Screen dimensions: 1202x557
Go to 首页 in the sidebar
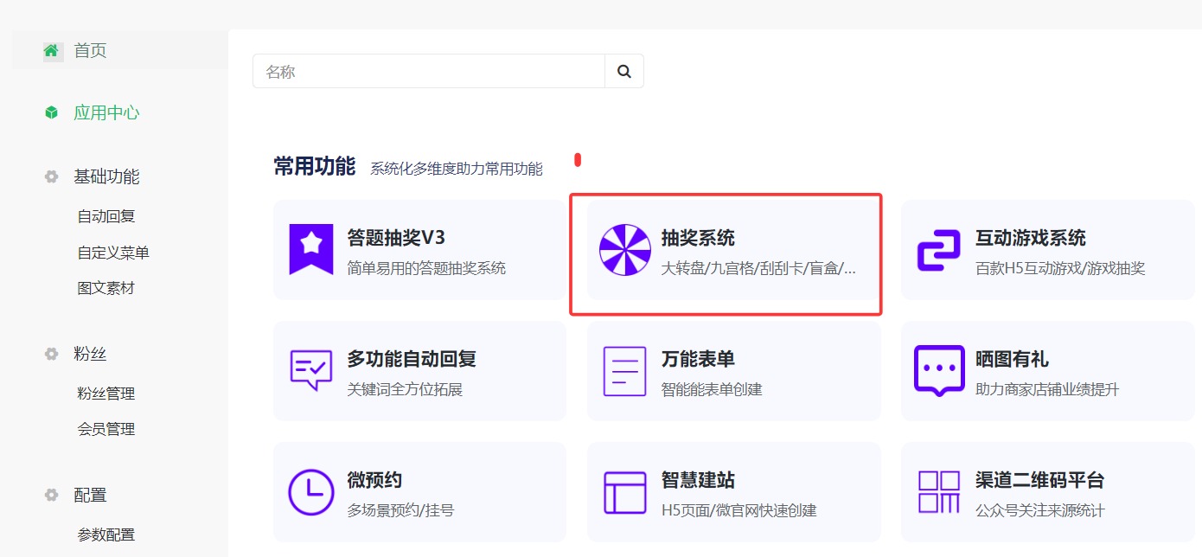click(90, 51)
